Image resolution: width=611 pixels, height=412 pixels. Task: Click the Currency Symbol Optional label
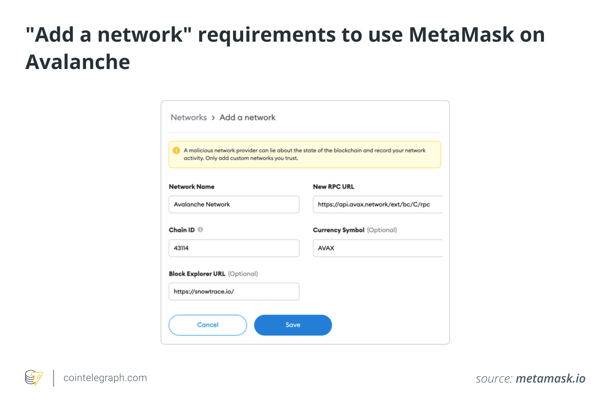click(x=381, y=230)
